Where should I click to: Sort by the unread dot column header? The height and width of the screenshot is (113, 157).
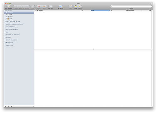click(x=37, y=10)
